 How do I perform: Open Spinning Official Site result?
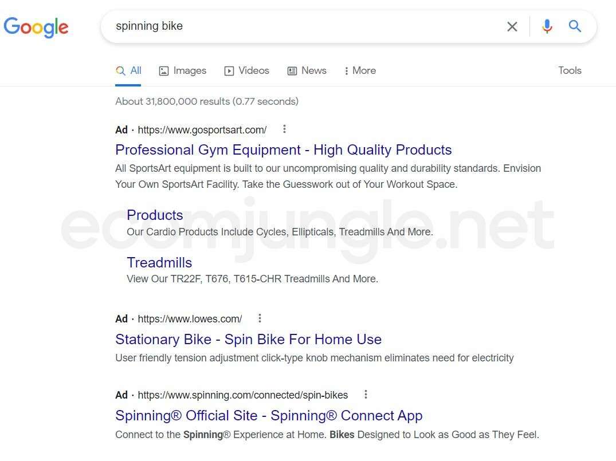(x=269, y=415)
